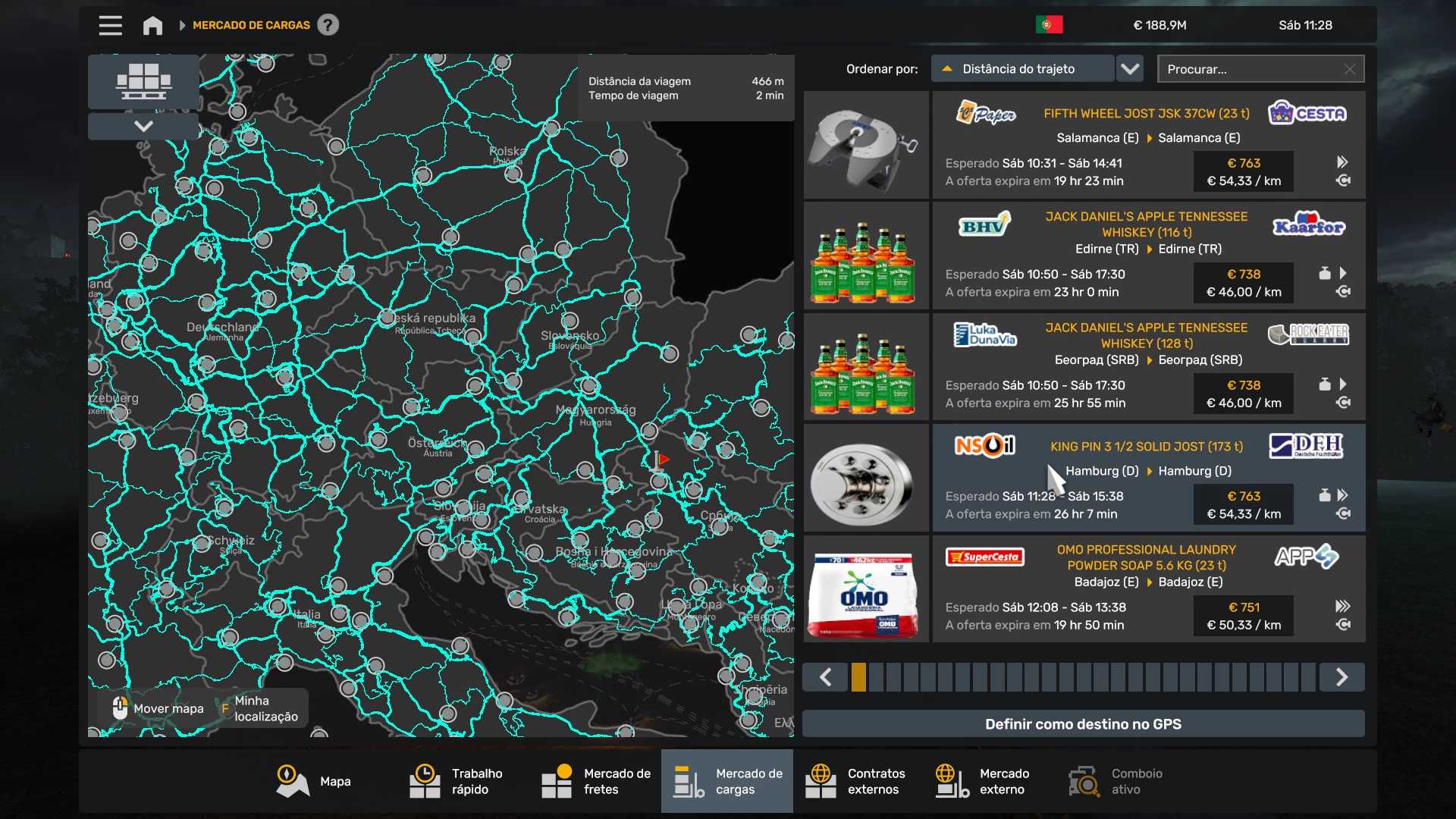
Task: Click recalculate icon on Fifth Wheel offer
Action: (1342, 180)
